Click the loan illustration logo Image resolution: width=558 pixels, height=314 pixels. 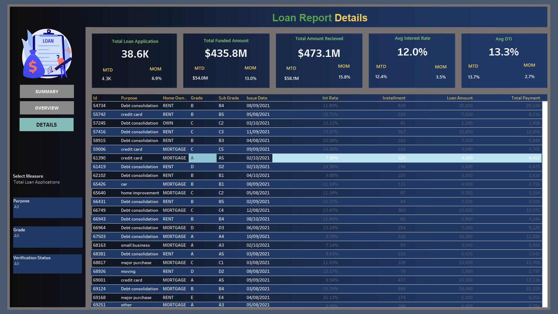pyautogui.click(x=47, y=54)
